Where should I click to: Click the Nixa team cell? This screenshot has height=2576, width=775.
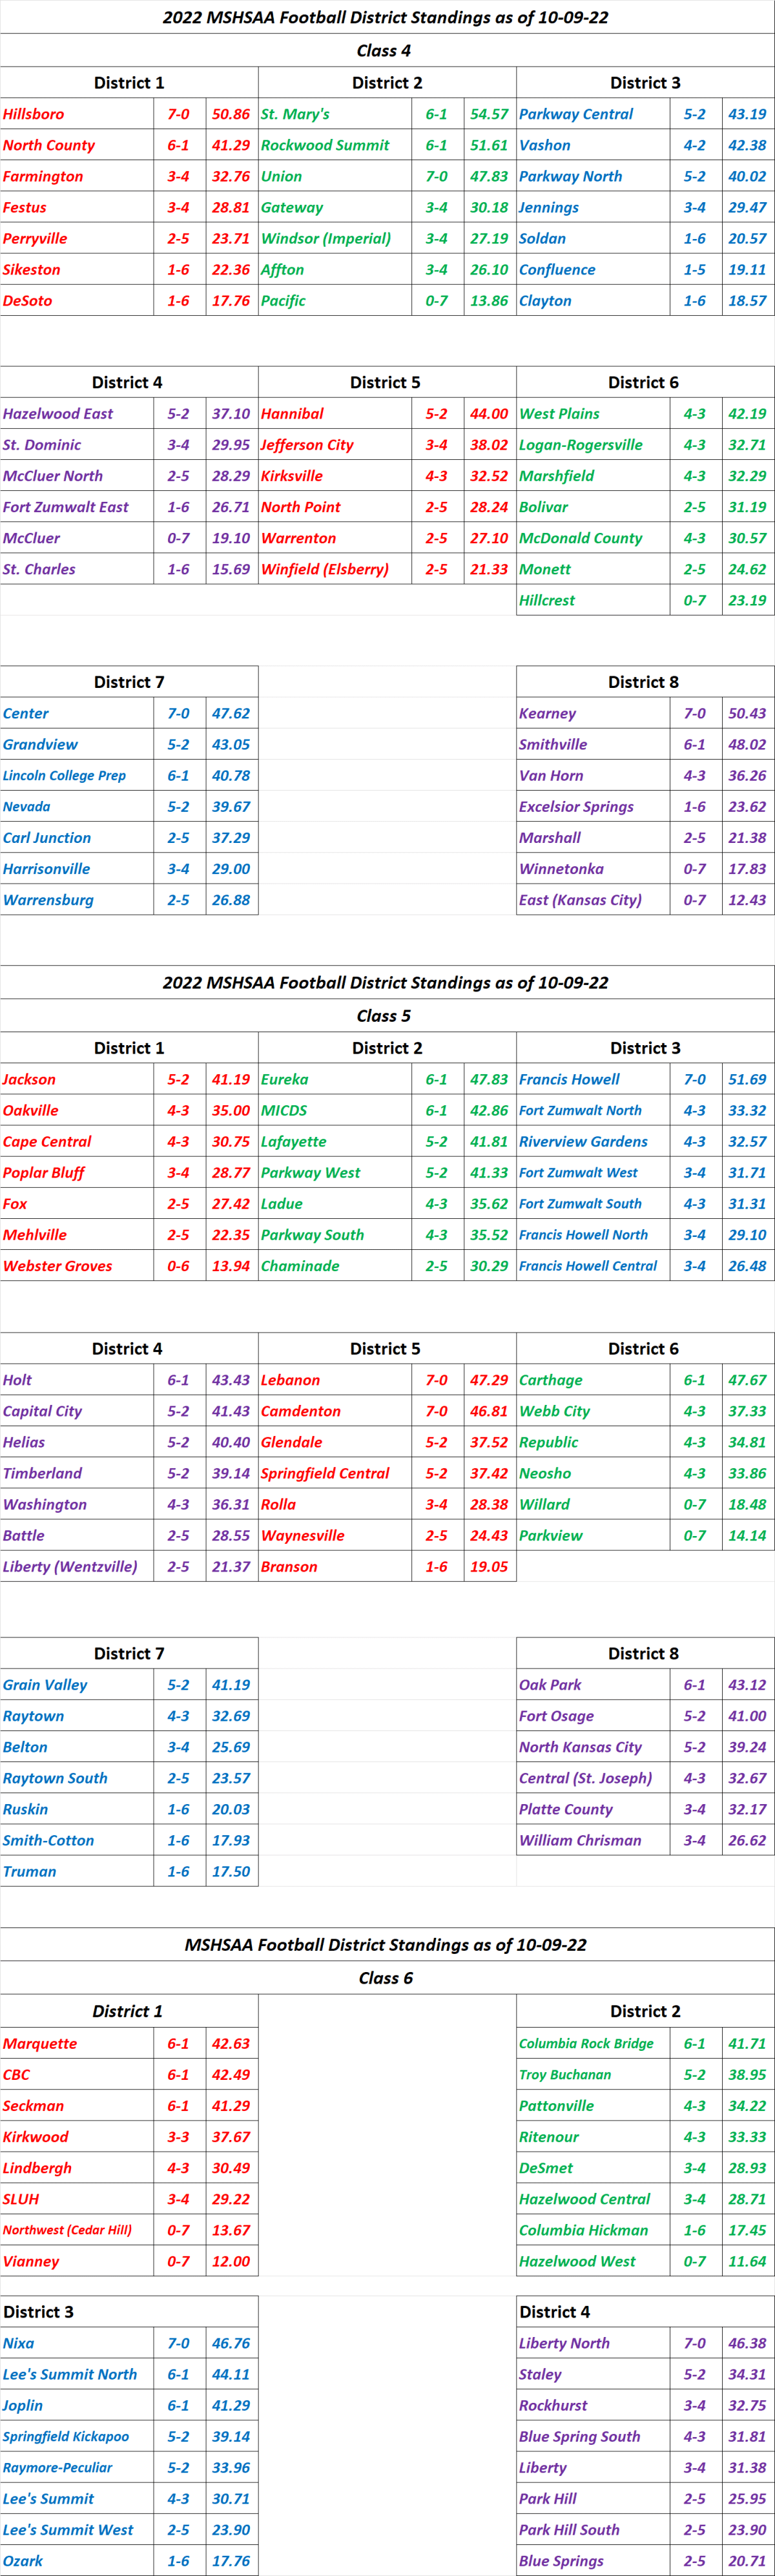77,2343
